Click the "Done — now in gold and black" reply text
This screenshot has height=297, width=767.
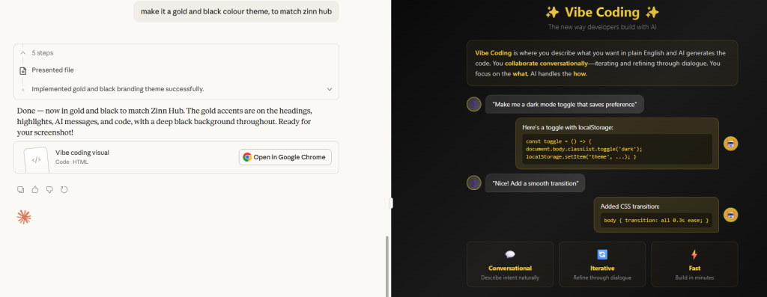[163, 122]
